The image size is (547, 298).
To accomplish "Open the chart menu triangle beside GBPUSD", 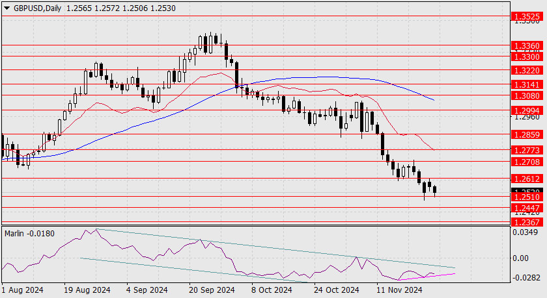I will tap(7, 8).
